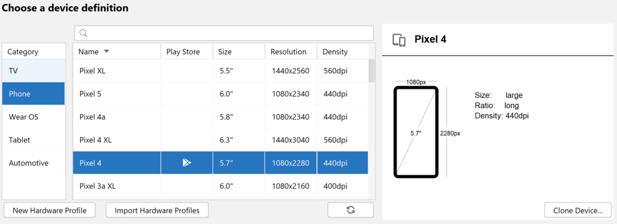
Task: Click the Density column header
Action: [343, 52]
